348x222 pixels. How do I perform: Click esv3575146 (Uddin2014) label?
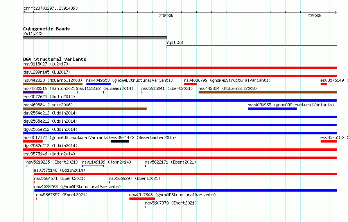tap(49, 154)
